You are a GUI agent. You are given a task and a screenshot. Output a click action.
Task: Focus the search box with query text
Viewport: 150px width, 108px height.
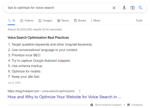(x=59, y=8)
